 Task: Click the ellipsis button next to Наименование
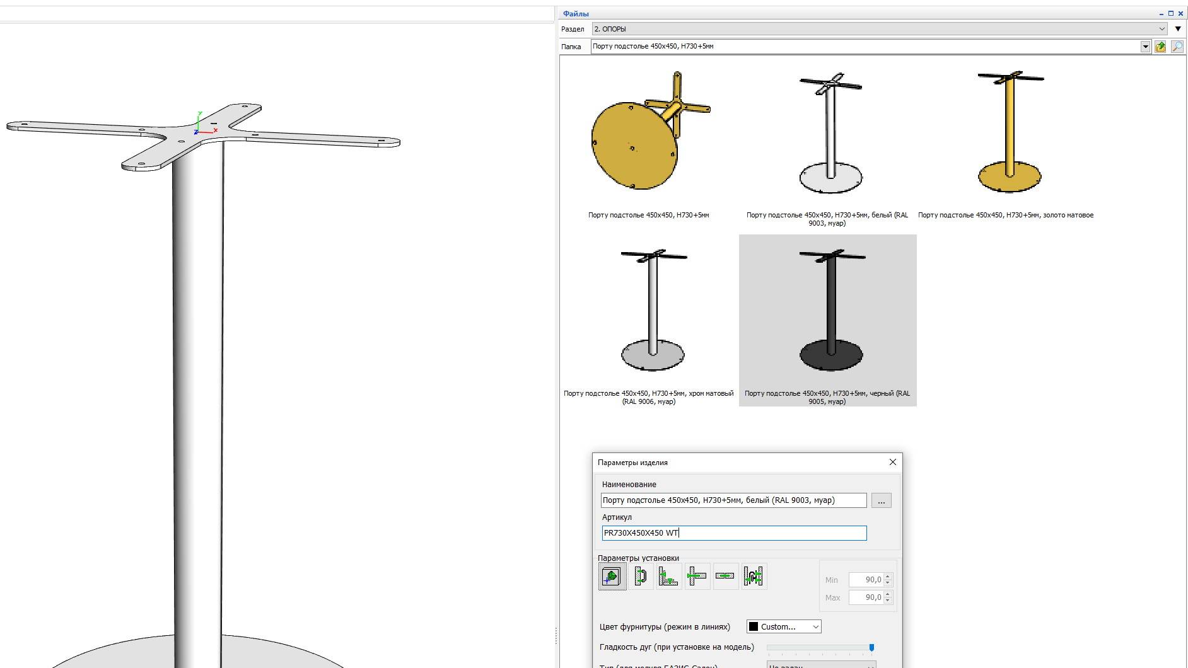(x=881, y=500)
